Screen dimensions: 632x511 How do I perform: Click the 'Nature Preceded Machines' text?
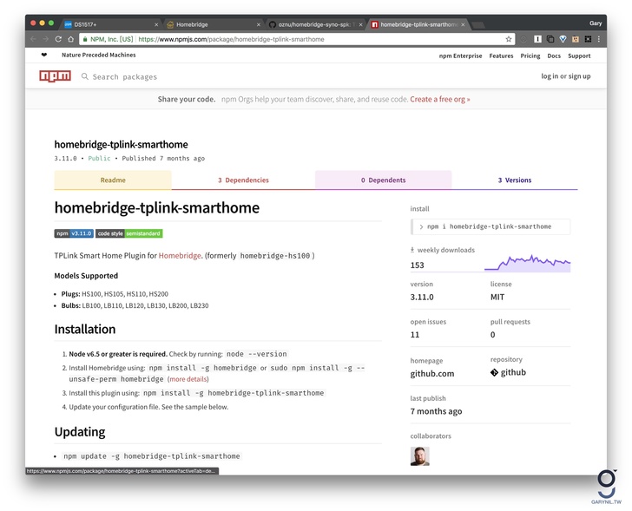click(x=99, y=55)
